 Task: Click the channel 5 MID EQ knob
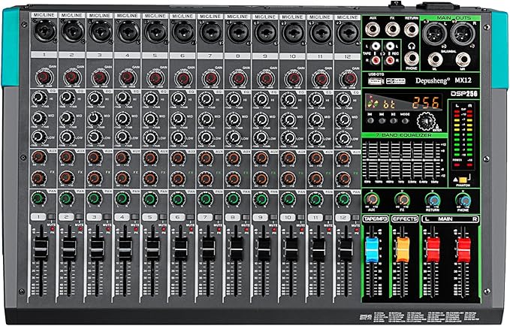pos(150,119)
